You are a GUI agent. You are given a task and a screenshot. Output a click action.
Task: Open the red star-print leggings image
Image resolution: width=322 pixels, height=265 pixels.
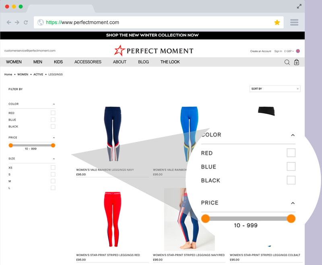113,219
